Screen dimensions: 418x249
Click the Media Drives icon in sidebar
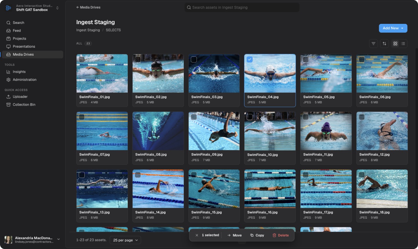(x=8, y=54)
